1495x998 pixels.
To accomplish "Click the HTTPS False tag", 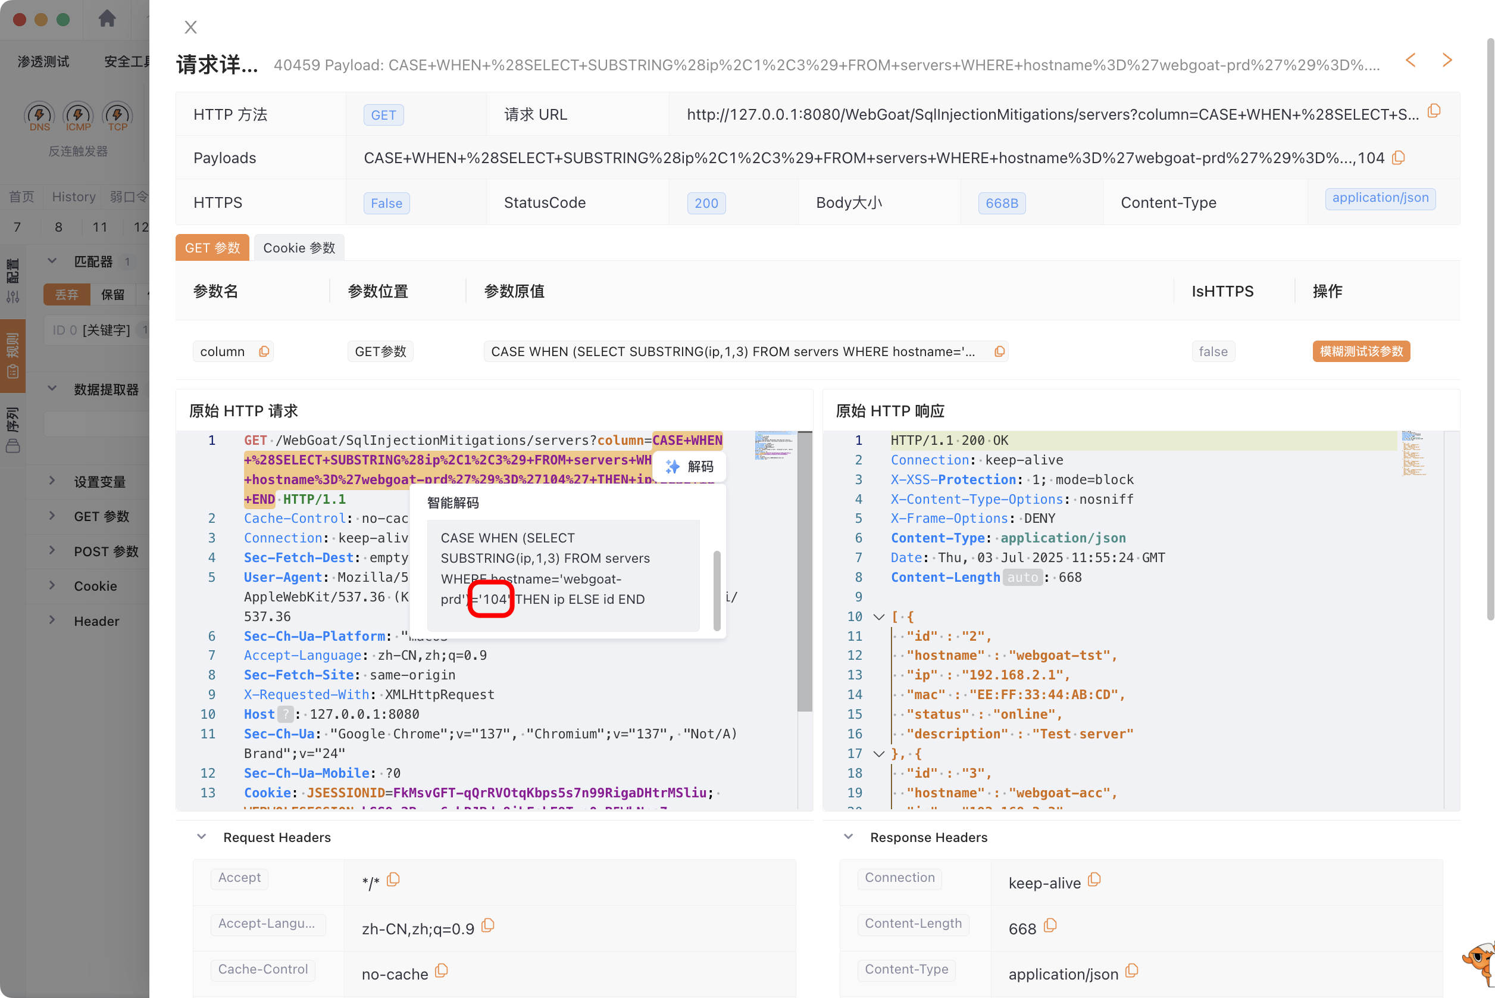I will point(387,203).
